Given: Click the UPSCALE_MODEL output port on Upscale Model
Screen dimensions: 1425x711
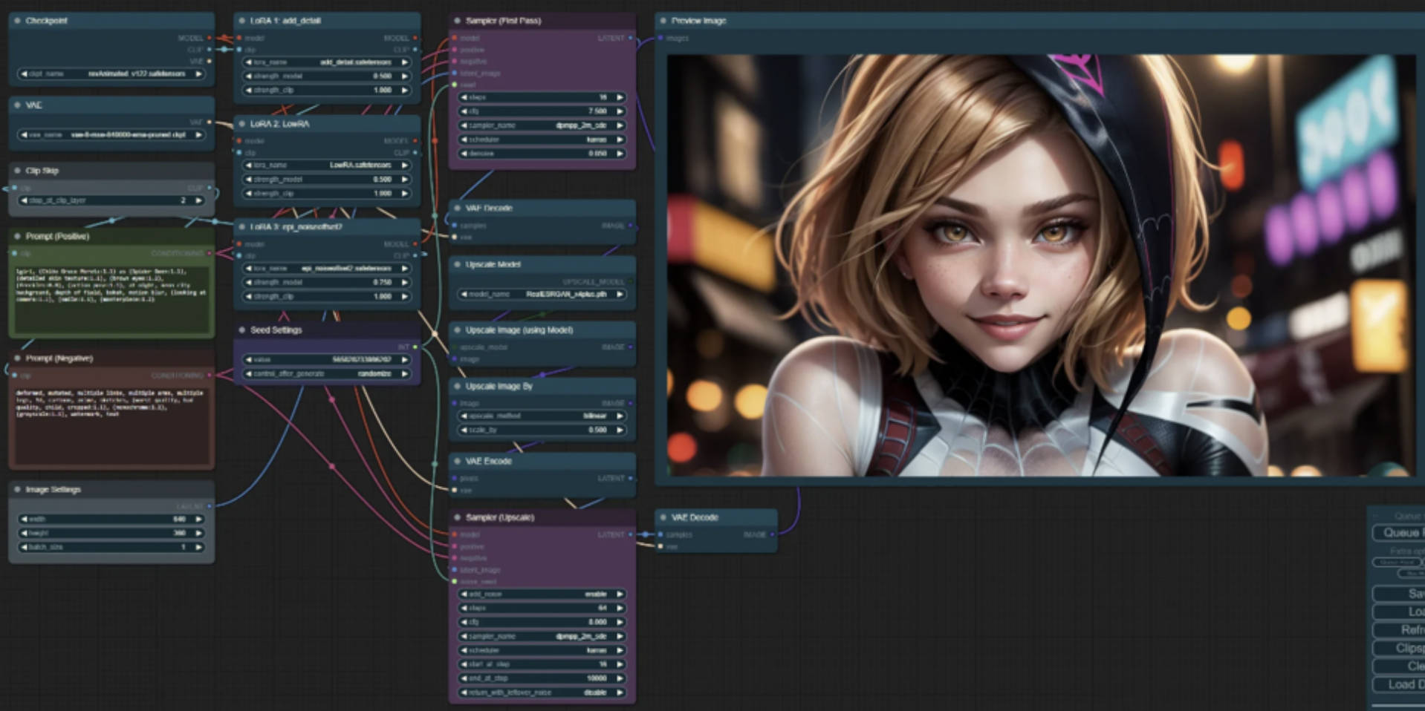Looking at the screenshot, I should [631, 282].
